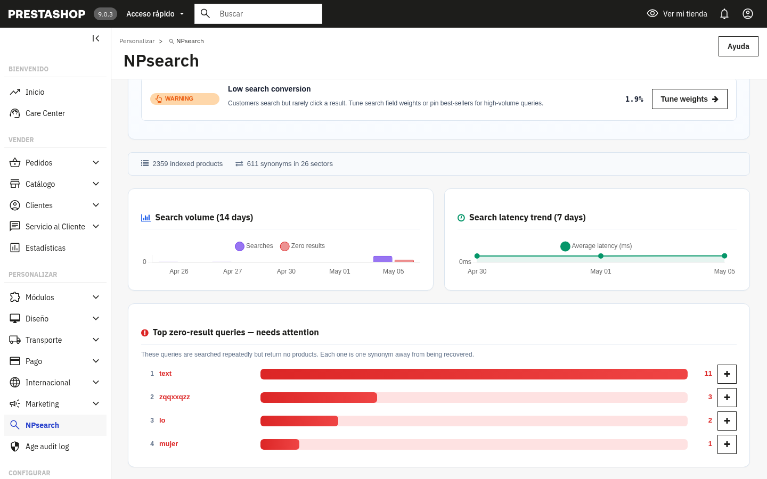Screen dimensions: 767x479
Task: Expand Transporte submenu chevron
Action: (x=96, y=340)
